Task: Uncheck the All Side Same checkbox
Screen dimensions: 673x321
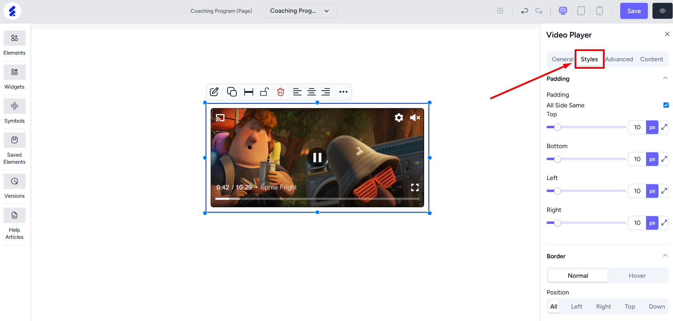Action: click(666, 105)
